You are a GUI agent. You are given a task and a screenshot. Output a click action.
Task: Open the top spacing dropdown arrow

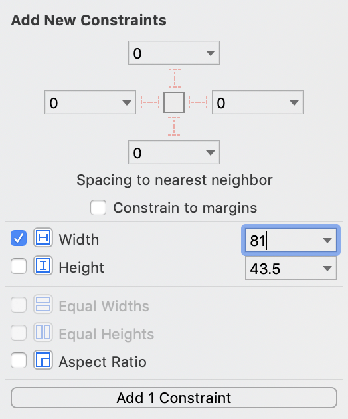pyautogui.click(x=211, y=53)
